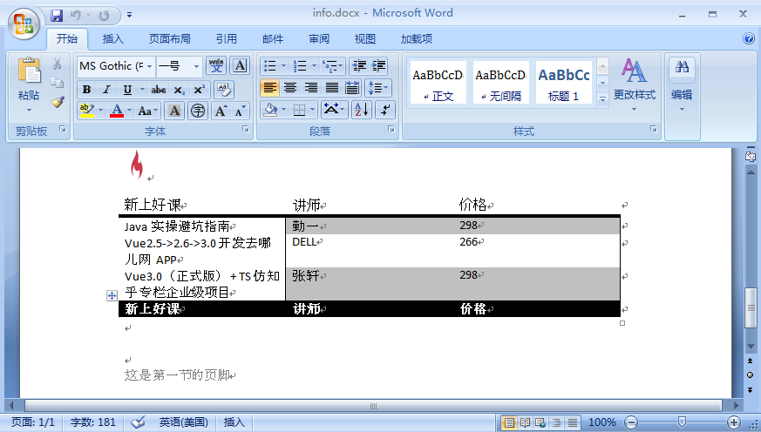The width and height of the screenshot is (761, 432).
Task: Customize the Quick Access Toolbar dropdown
Action: click(x=130, y=16)
